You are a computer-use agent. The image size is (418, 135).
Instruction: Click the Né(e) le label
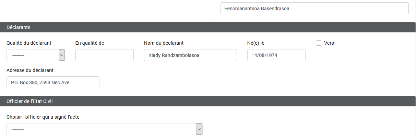[x=256, y=43]
